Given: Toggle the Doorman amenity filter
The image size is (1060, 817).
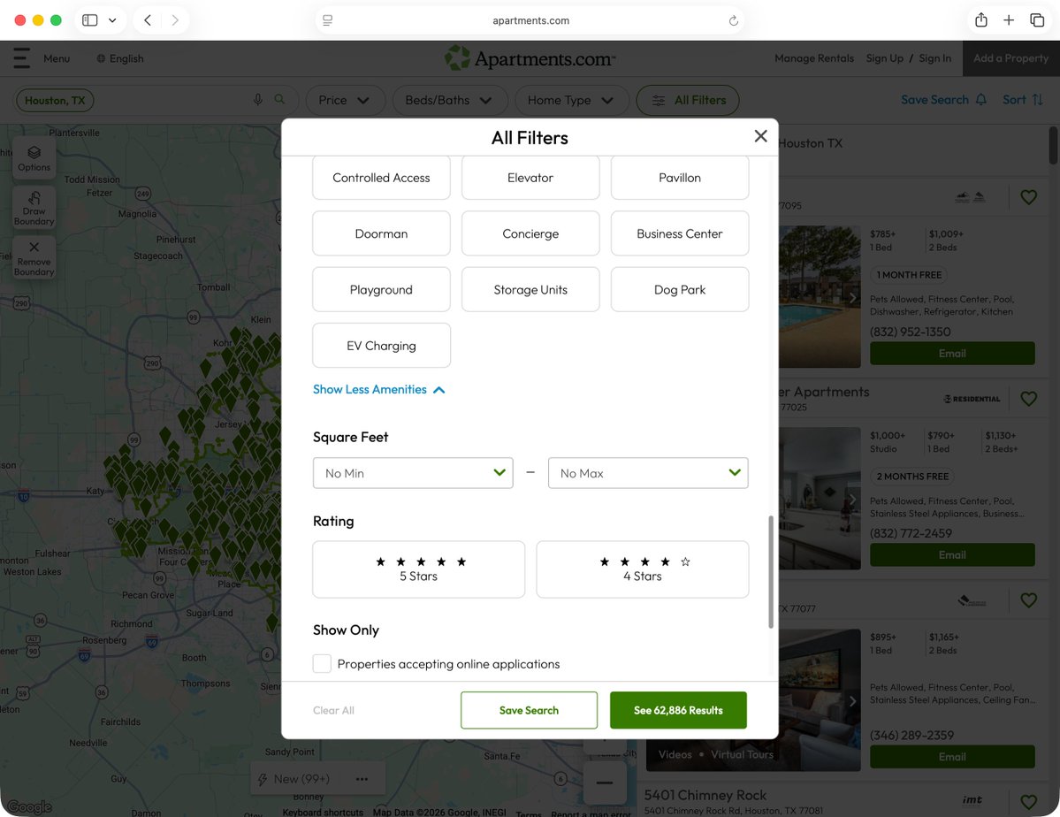Looking at the screenshot, I should pos(381,233).
